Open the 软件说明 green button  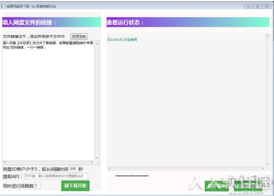point(216,186)
